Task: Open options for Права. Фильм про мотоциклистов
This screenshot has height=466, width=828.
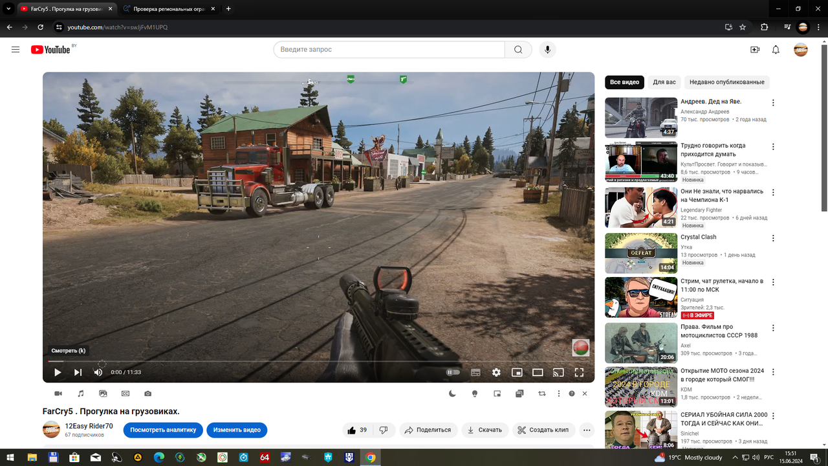Action: (773, 328)
